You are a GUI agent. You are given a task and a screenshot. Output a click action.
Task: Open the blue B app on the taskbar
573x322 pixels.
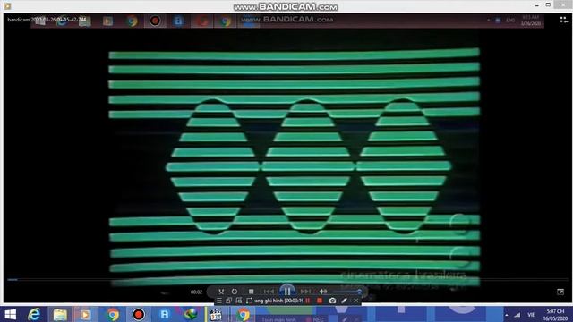click(164, 314)
